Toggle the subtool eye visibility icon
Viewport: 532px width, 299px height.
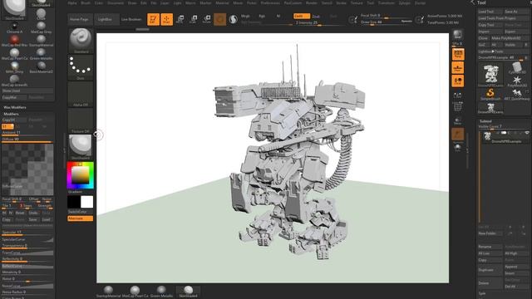pyautogui.click(x=527, y=133)
